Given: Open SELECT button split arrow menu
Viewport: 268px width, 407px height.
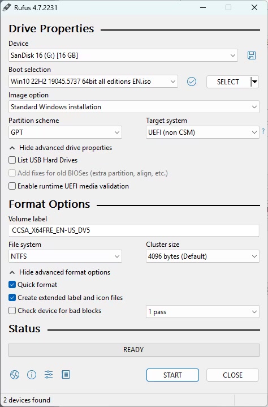Looking at the screenshot, I should pyautogui.click(x=255, y=82).
